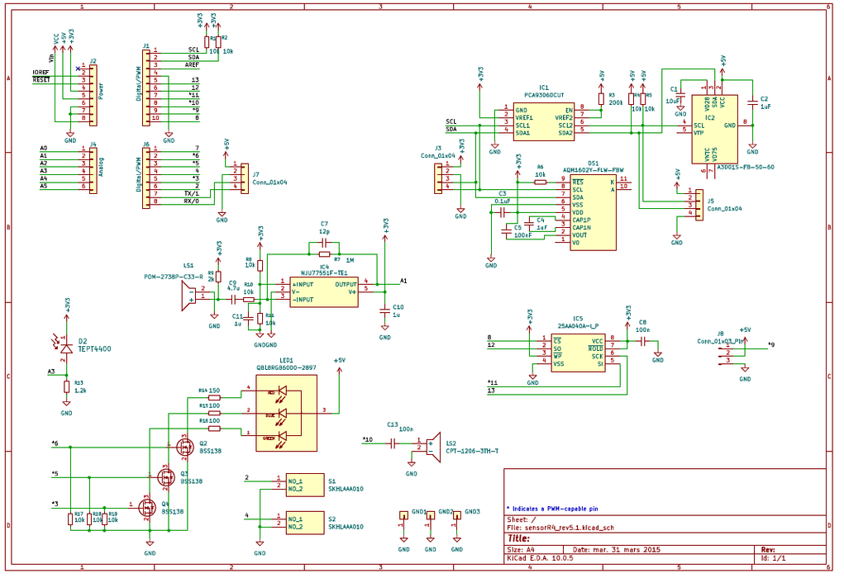Click the R7 1M resistor symbol
844x578 pixels.
pos(324,253)
